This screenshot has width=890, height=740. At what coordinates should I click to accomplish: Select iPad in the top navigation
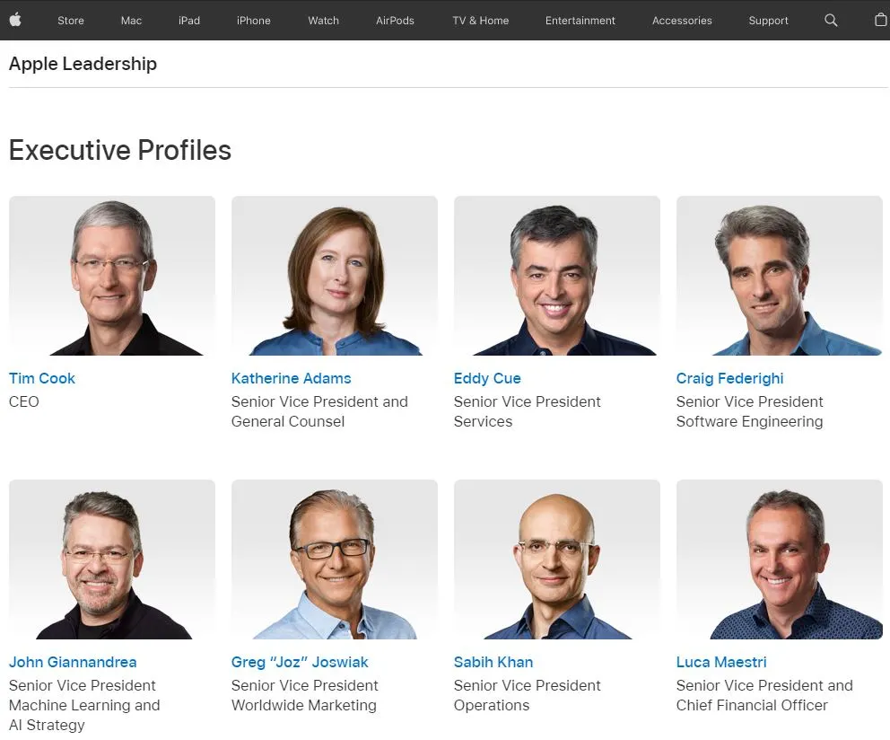(x=189, y=21)
